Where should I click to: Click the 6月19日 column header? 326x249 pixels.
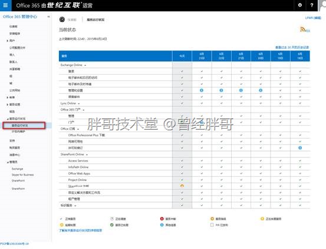pyautogui.click(x=280, y=56)
